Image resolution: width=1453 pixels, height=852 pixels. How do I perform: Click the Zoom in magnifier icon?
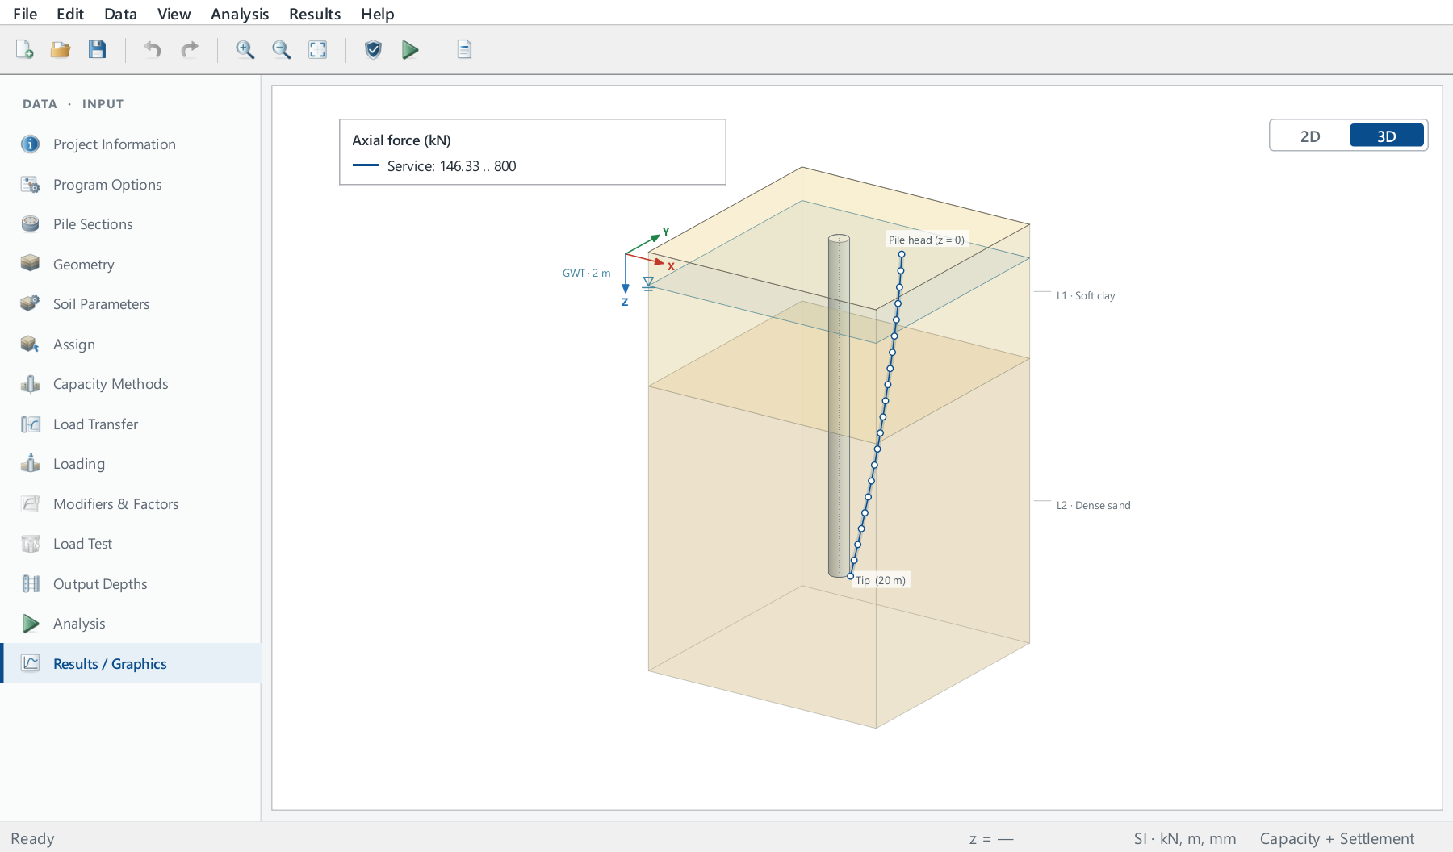pyautogui.click(x=245, y=50)
